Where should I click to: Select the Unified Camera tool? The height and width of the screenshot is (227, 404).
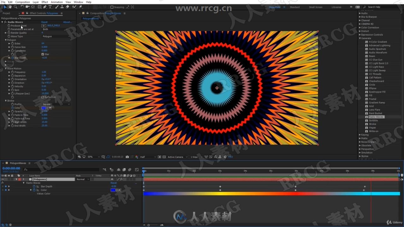click(x=27, y=7)
